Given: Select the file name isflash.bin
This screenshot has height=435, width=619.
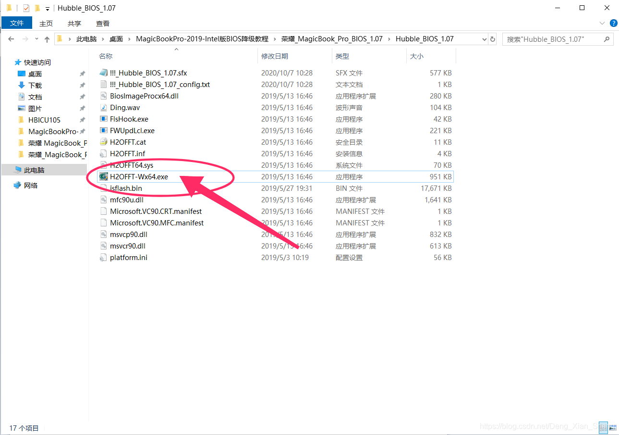Looking at the screenshot, I should [126, 188].
